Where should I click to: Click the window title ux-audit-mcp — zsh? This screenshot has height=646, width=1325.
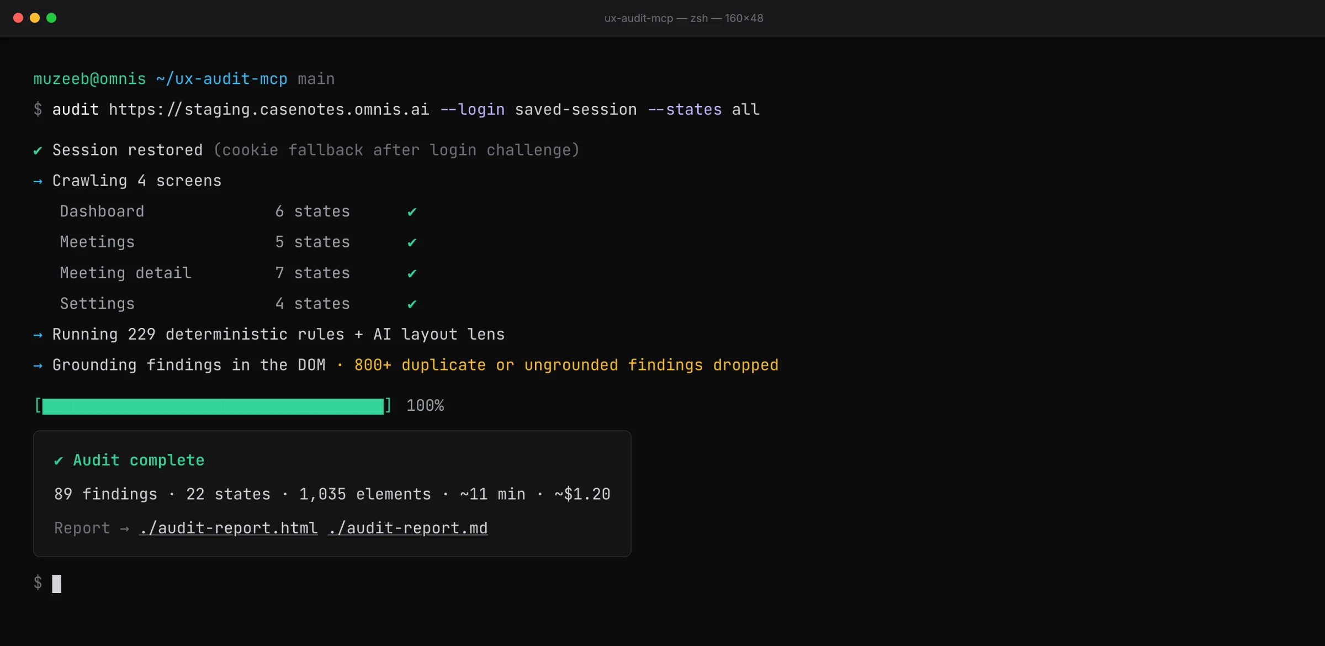pos(683,18)
